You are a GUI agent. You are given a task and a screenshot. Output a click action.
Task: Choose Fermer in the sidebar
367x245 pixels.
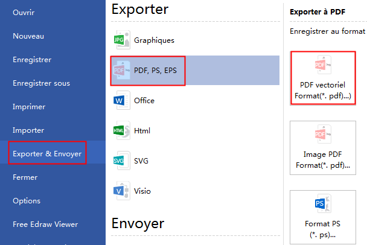pyautogui.click(x=25, y=177)
